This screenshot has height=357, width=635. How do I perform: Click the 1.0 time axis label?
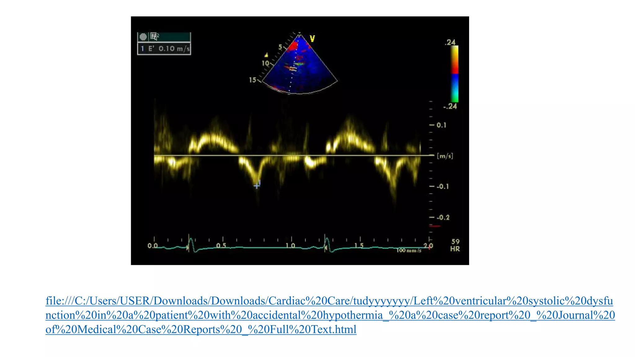click(x=290, y=246)
